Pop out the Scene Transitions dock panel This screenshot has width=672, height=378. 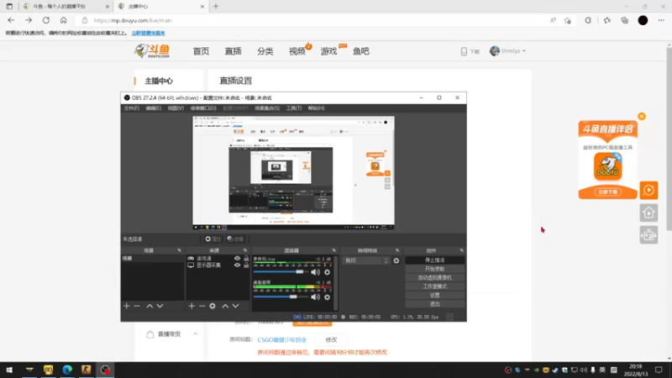pos(397,250)
